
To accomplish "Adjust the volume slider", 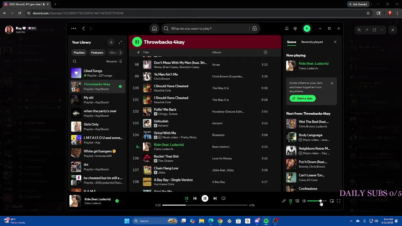I will coord(317,201).
